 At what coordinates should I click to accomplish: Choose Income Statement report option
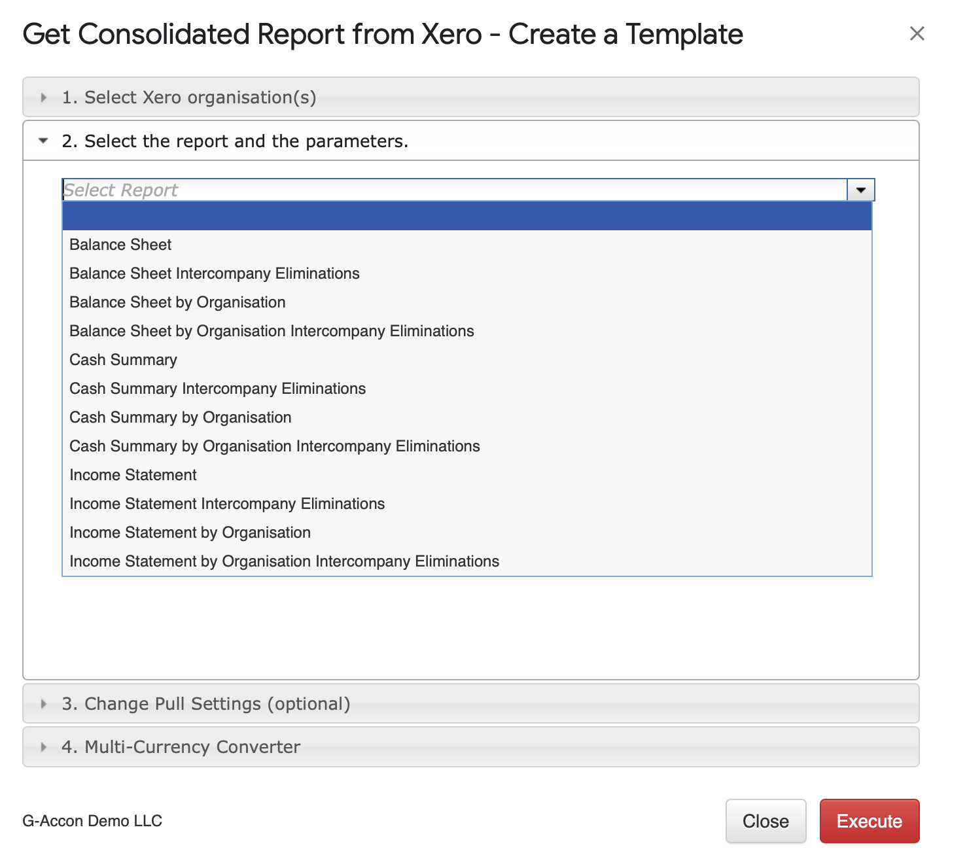pos(467,475)
